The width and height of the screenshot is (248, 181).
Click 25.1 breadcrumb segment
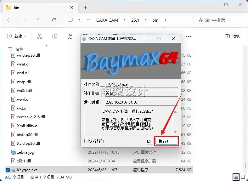pos(135,20)
